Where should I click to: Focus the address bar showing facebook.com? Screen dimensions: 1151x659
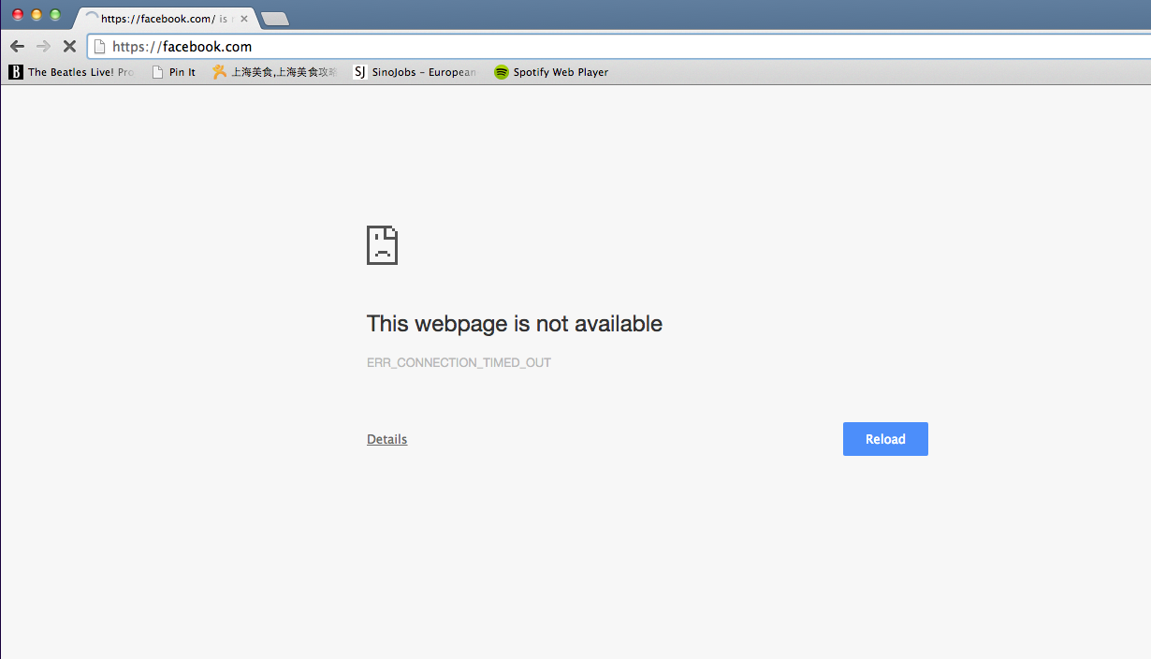[618, 46]
